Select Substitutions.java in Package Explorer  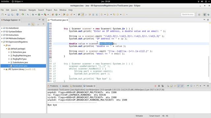tap(20, 63)
